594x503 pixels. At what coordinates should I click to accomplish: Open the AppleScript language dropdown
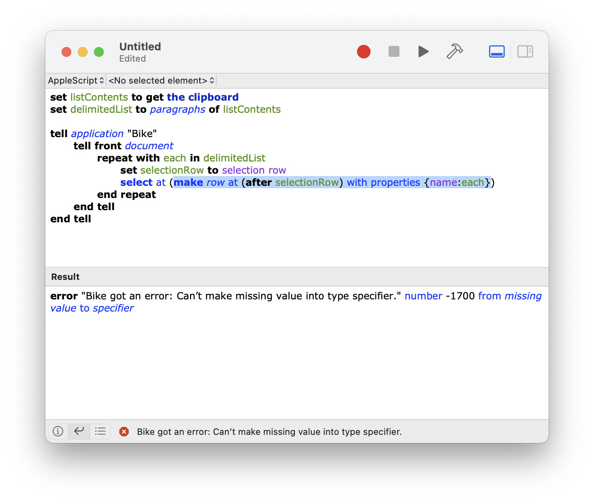[x=76, y=80]
